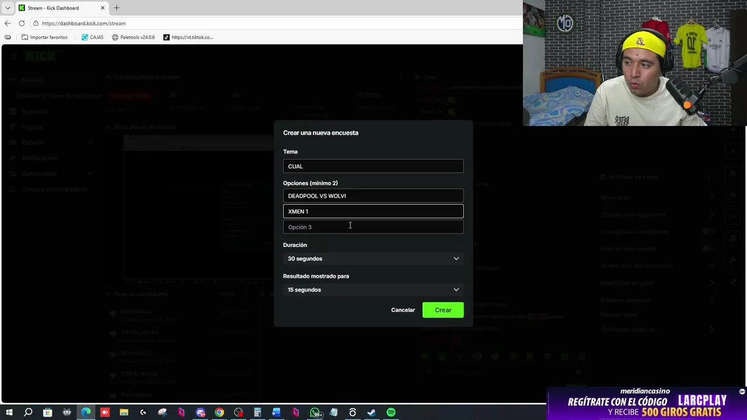Open Google Chrome from taskbar
The width and height of the screenshot is (747, 420).
tap(219, 412)
